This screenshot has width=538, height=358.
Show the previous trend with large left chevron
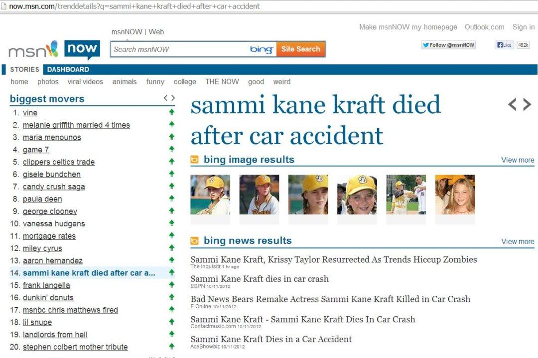(x=512, y=104)
